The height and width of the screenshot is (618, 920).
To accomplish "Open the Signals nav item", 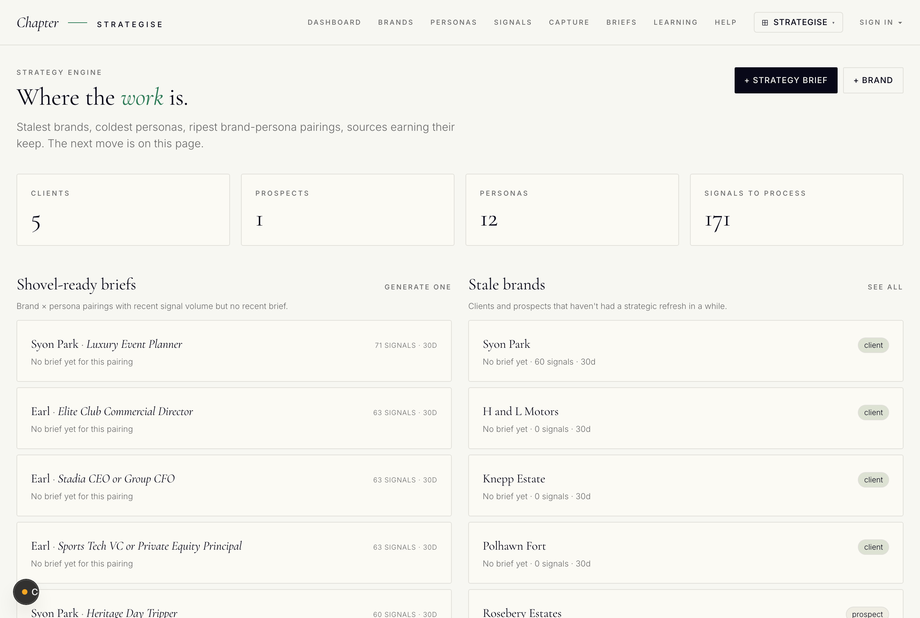I will pyautogui.click(x=513, y=22).
